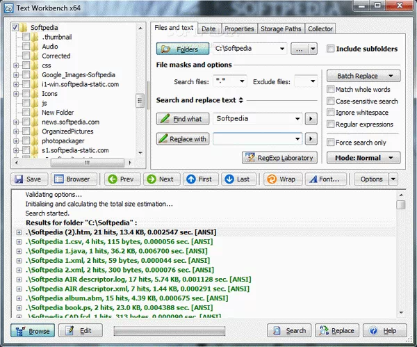The height and width of the screenshot is (347, 417).
Task: Toggle Wrap text mode
Action: [x=280, y=179]
